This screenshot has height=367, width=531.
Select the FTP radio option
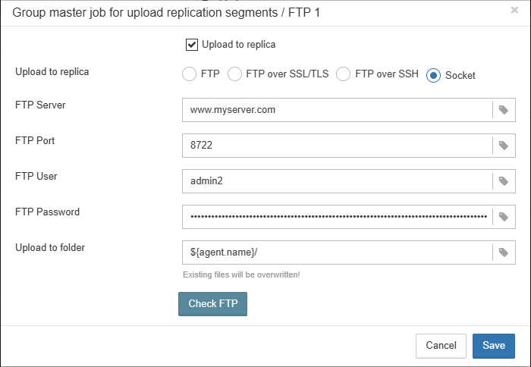(x=189, y=74)
